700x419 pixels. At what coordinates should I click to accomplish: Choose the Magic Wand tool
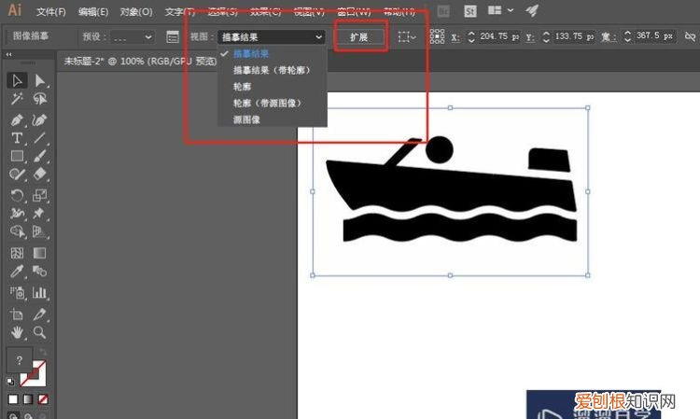(17, 99)
